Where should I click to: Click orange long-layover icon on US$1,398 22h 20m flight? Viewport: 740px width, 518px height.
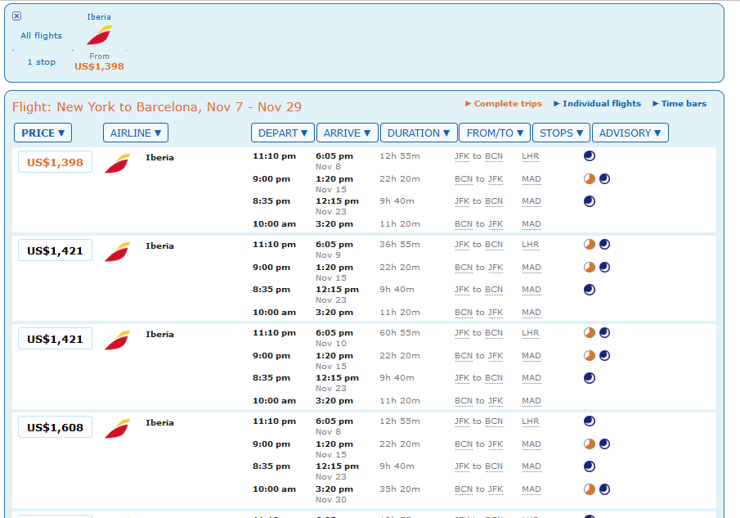[590, 179]
